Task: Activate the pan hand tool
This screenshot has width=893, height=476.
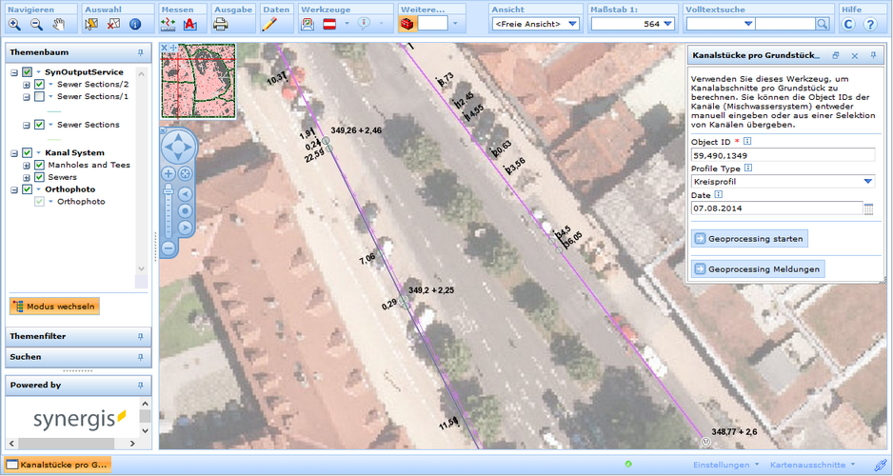Action: pos(59,24)
